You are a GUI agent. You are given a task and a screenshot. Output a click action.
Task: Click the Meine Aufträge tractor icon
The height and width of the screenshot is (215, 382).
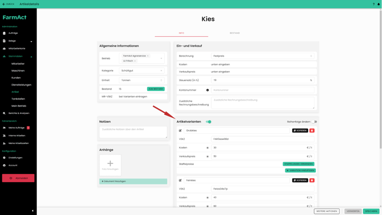pos(4,128)
